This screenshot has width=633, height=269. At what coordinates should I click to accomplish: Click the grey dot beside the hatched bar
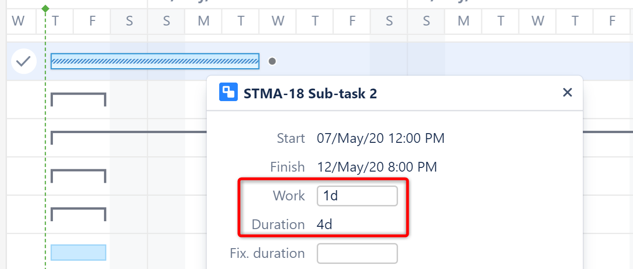(x=272, y=61)
